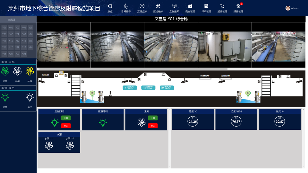Screen dimensions: 308x173
Task: Turn off emergency lighting with red 关闭 button
Action: [x=66, y=126]
